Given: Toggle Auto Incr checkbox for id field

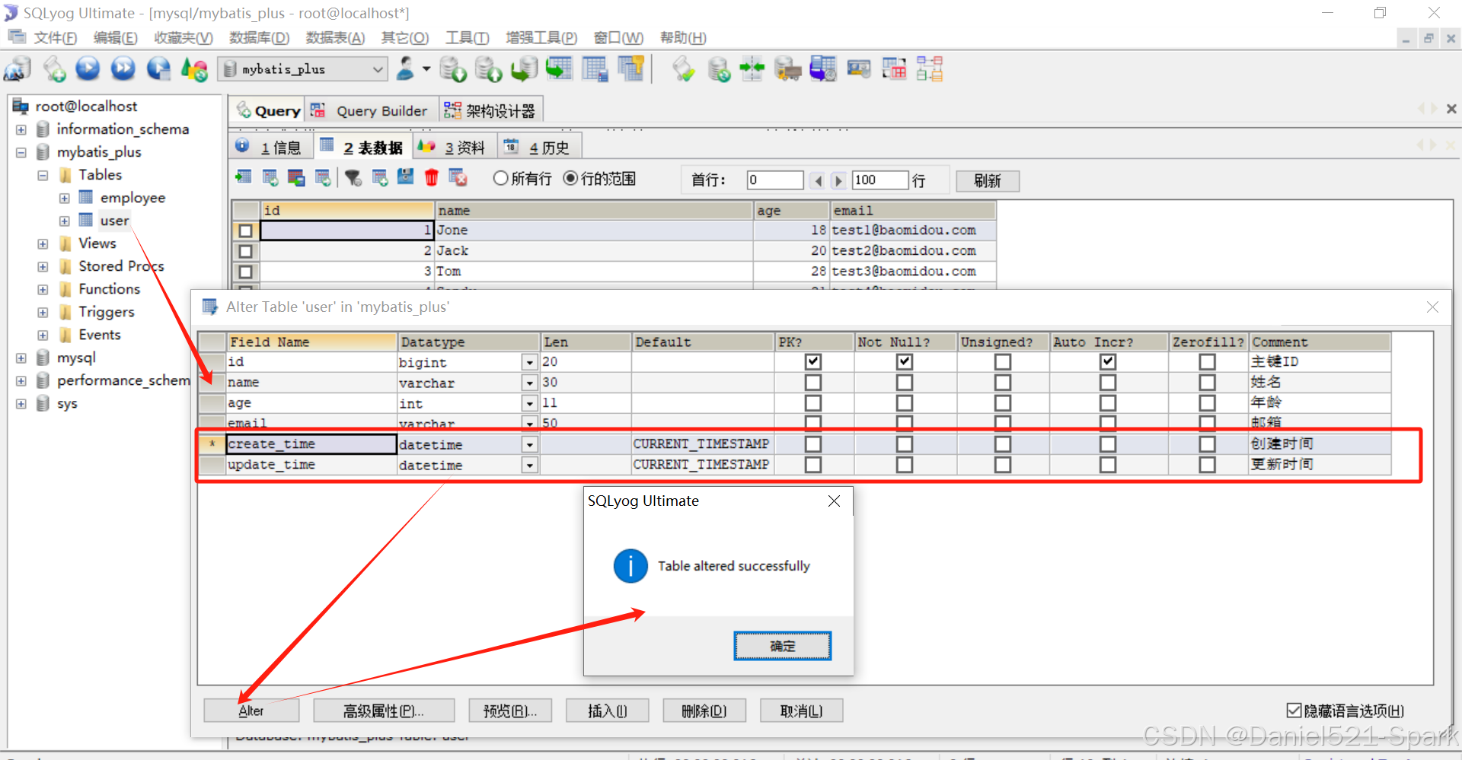Looking at the screenshot, I should 1108,362.
